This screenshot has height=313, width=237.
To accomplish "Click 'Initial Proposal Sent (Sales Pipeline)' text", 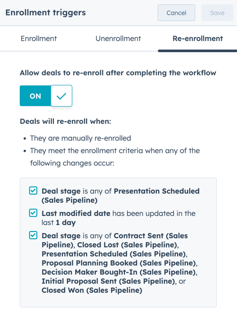I will pyautogui.click(x=108, y=281).
